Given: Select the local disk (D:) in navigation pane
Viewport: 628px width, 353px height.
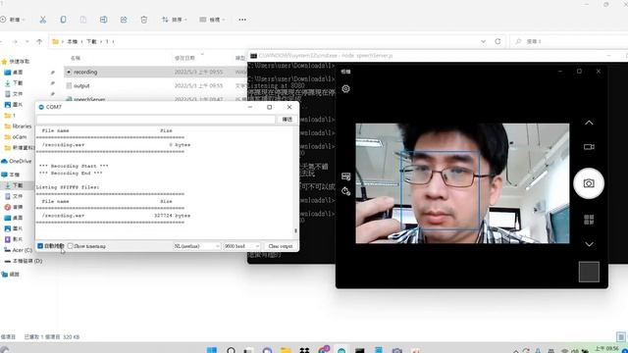Looking at the screenshot, I should 24,261.
